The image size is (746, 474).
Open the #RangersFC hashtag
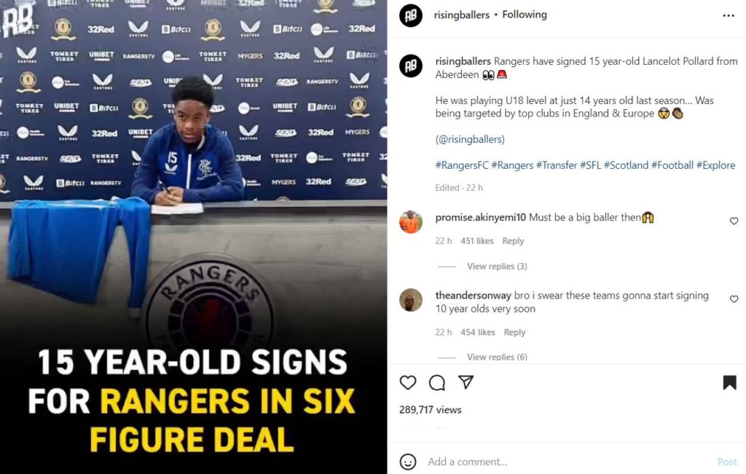tap(461, 165)
